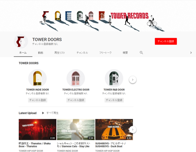Click the play-all triangle icon beside Latest Upload

(43, 113)
